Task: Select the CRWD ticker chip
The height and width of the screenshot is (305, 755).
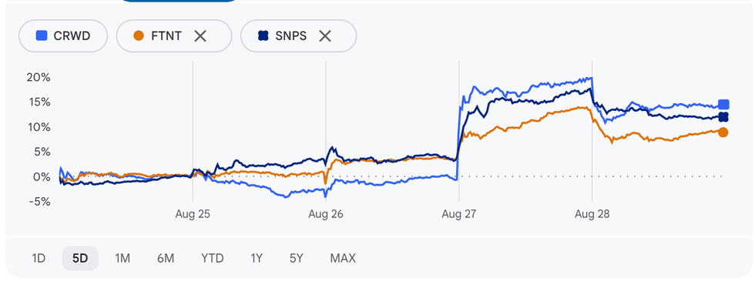Action: pyautogui.click(x=62, y=35)
